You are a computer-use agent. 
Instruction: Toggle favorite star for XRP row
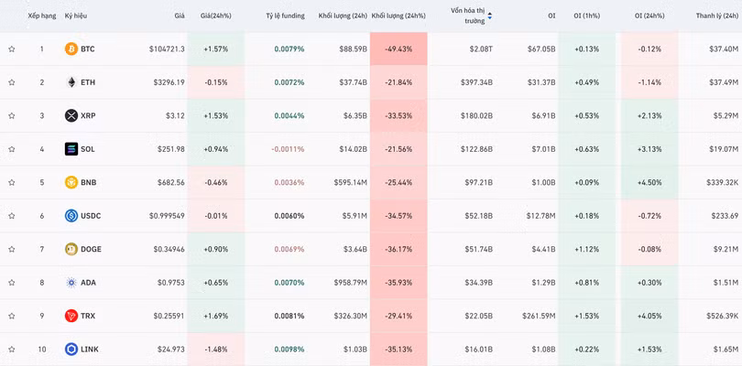pyautogui.click(x=12, y=115)
